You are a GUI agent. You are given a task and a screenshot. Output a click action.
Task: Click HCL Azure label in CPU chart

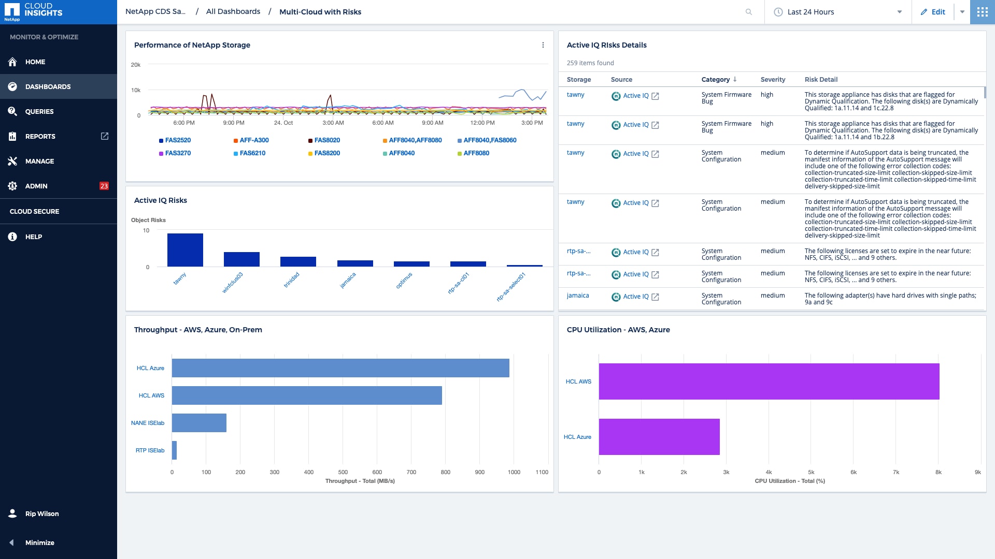(577, 437)
